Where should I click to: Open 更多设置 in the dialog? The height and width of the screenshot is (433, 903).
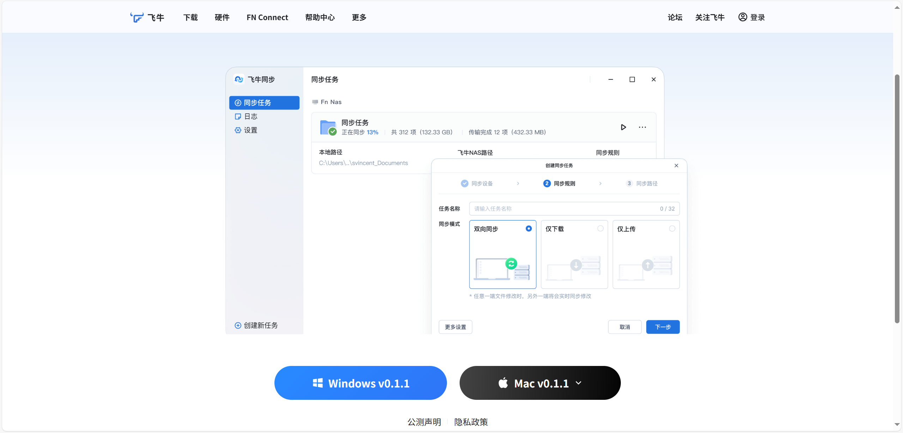455,327
